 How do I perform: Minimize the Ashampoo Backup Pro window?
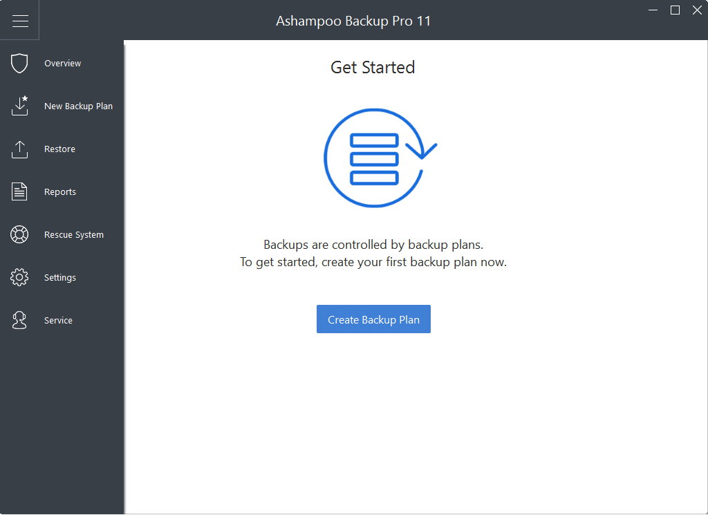tap(653, 10)
